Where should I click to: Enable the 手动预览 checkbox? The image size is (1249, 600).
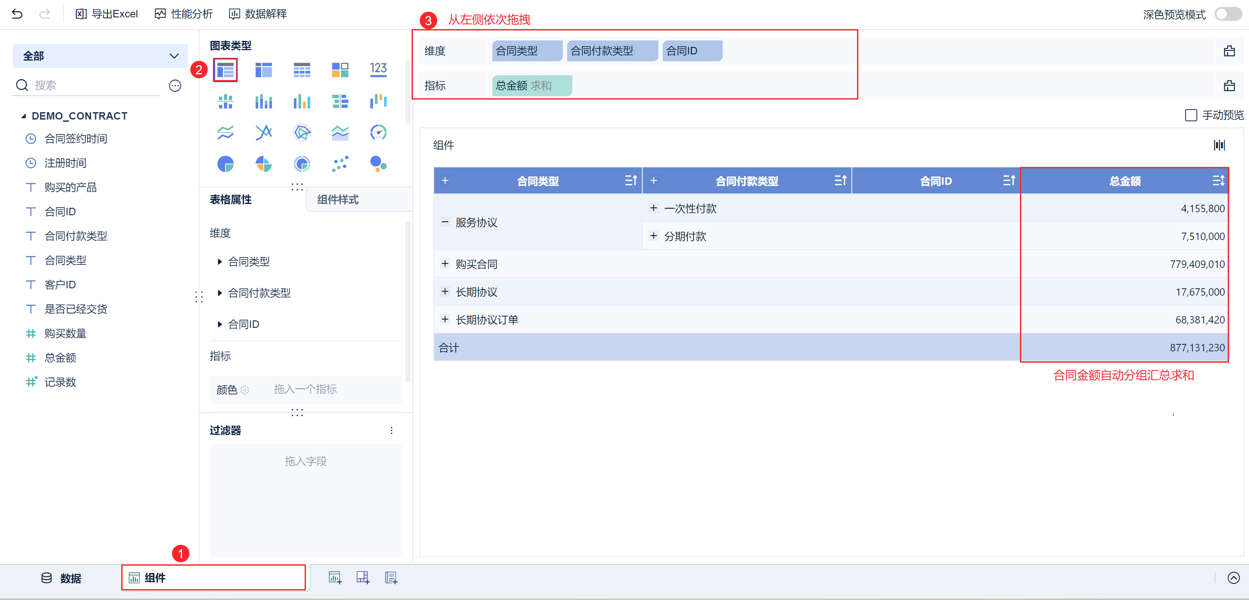point(1190,116)
